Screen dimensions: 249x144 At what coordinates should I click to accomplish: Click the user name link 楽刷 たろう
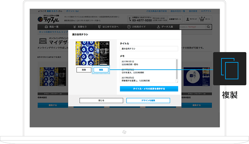tap(52, 11)
